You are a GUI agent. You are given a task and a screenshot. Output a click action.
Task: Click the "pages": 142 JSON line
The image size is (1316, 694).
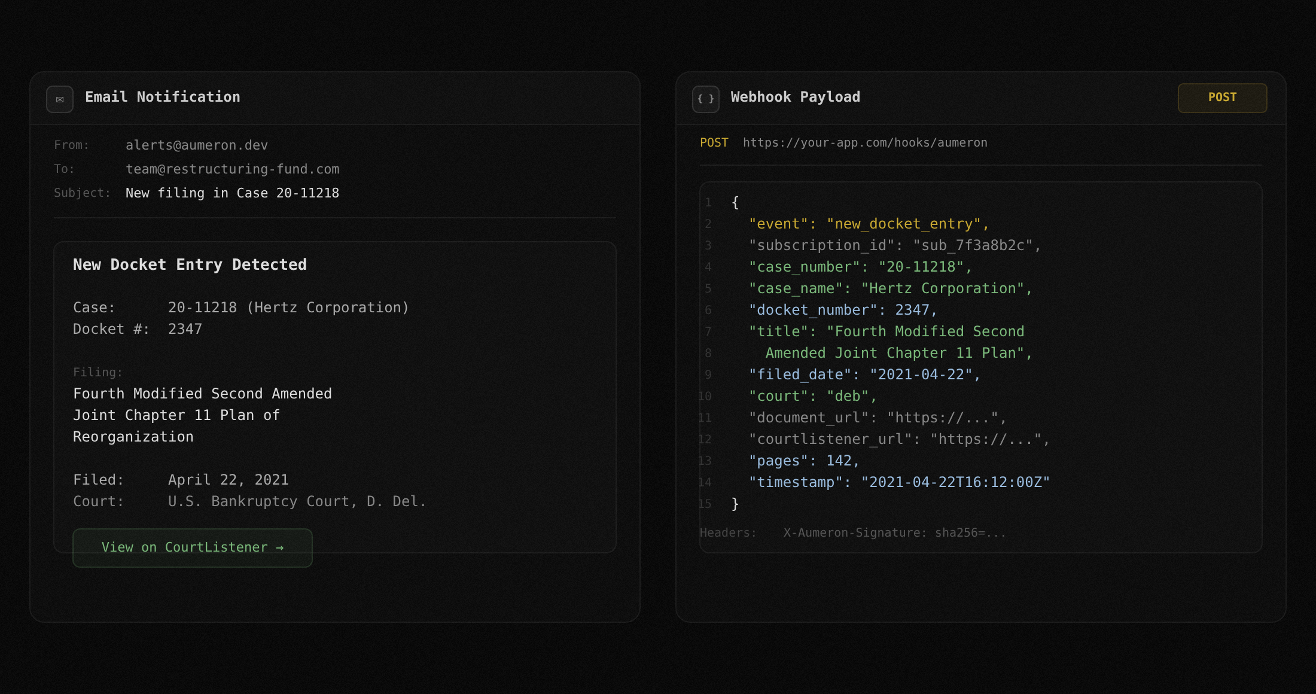point(804,461)
